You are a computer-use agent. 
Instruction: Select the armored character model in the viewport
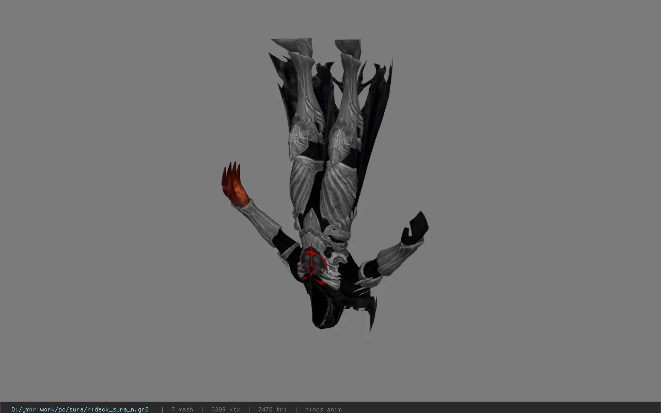pos(325,184)
